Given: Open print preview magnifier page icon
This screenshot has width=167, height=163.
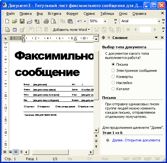Looking at the screenshot, I should (x=54, y=21).
